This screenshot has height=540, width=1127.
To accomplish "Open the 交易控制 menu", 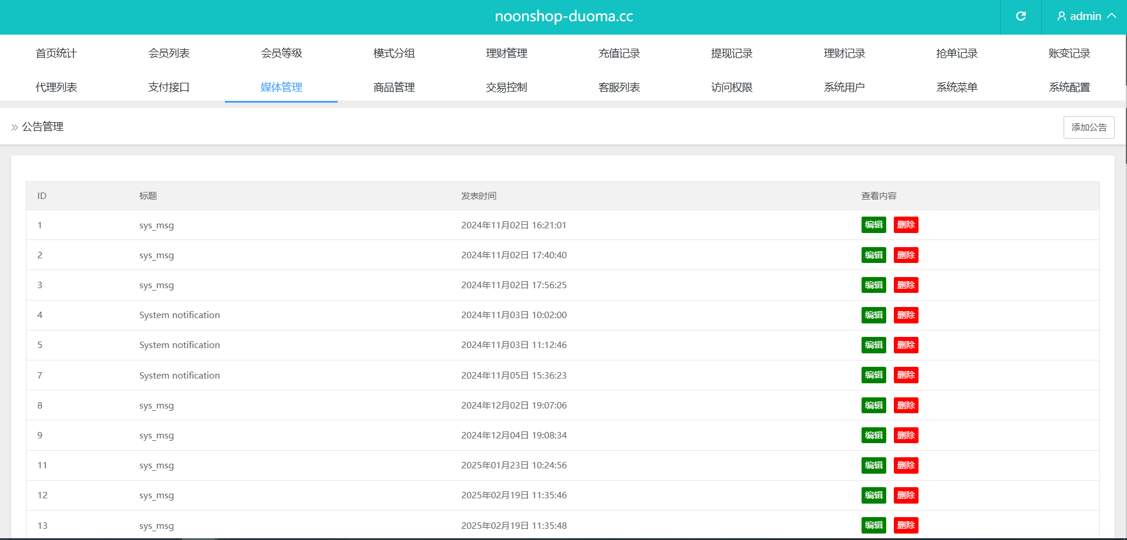I will [x=506, y=87].
